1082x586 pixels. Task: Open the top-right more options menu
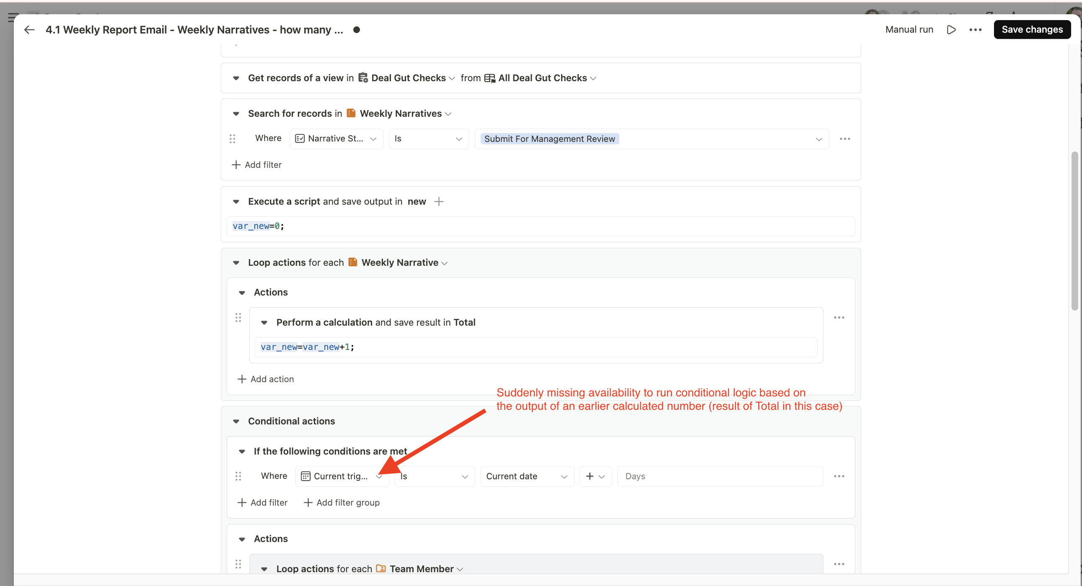[975, 30]
